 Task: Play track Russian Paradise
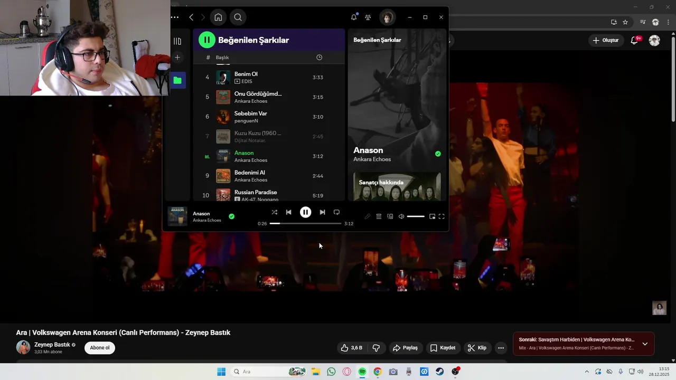tap(269, 195)
